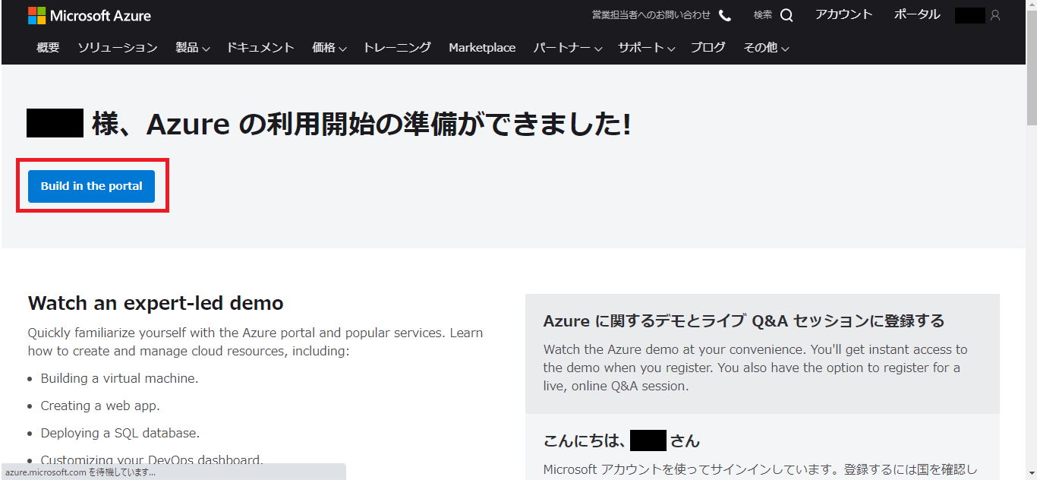Open the アカウント link
This screenshot has width=1037, height=483.
tap(844, 14)
